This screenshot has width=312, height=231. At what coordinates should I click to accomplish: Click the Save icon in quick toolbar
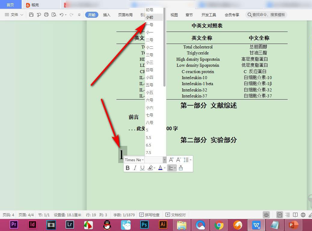click(x=31, y=15)
